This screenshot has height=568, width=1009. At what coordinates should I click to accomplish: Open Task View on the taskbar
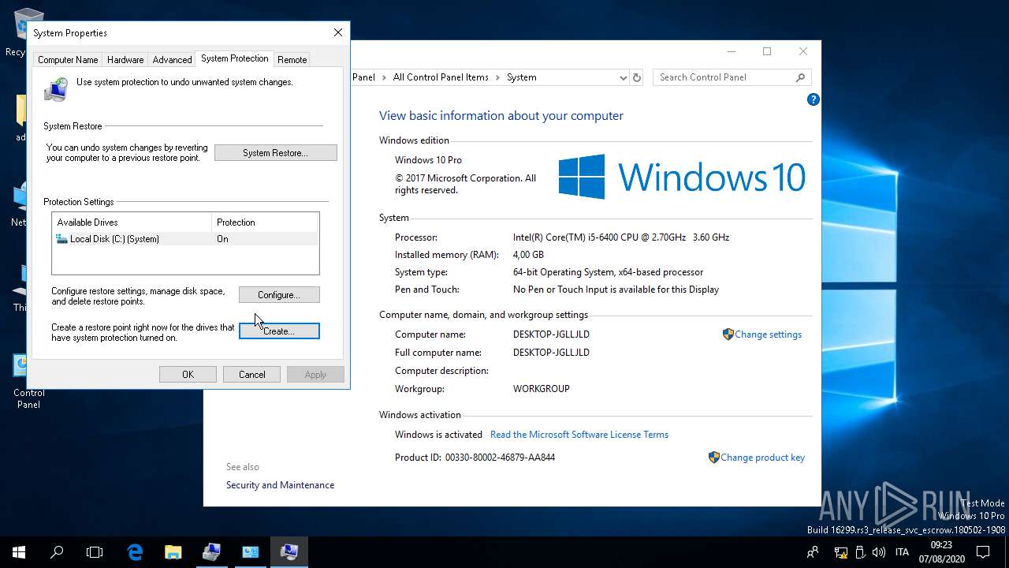(95, 552)
